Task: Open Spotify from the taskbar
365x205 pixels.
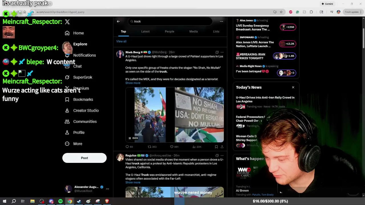Action: pos(60,201)
